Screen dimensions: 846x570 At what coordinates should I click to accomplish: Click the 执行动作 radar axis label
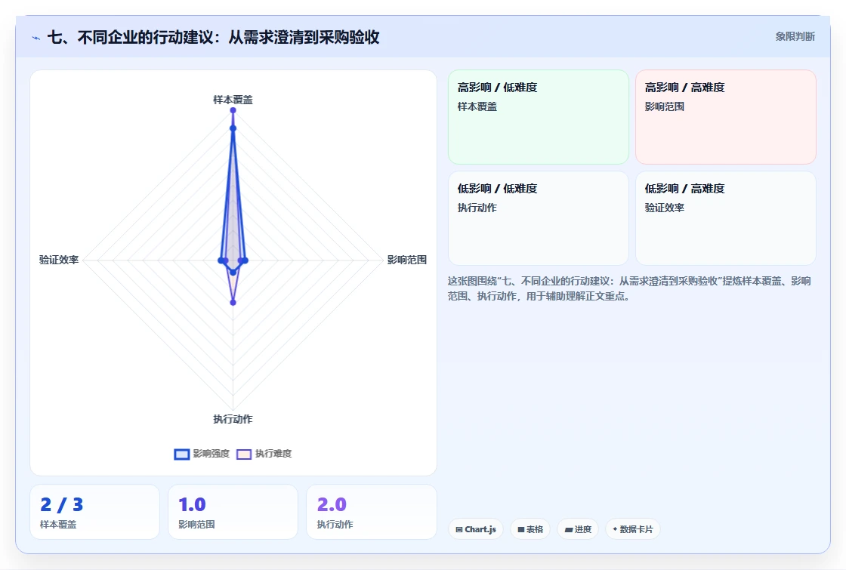[233, 419]
